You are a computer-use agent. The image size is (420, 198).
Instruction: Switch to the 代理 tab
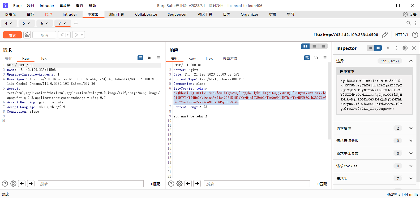pos(48,14)
